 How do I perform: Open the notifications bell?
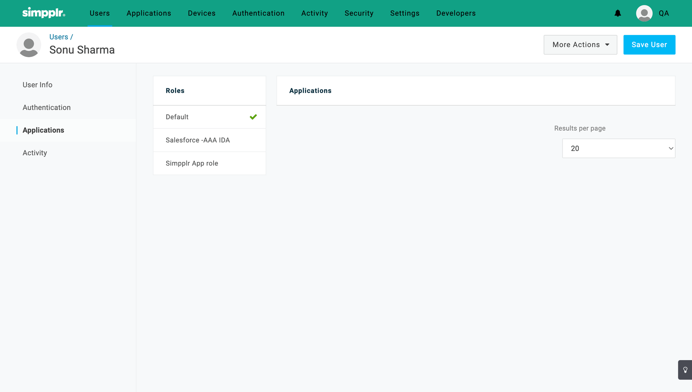pyautogui.click(x=618, y=13)
